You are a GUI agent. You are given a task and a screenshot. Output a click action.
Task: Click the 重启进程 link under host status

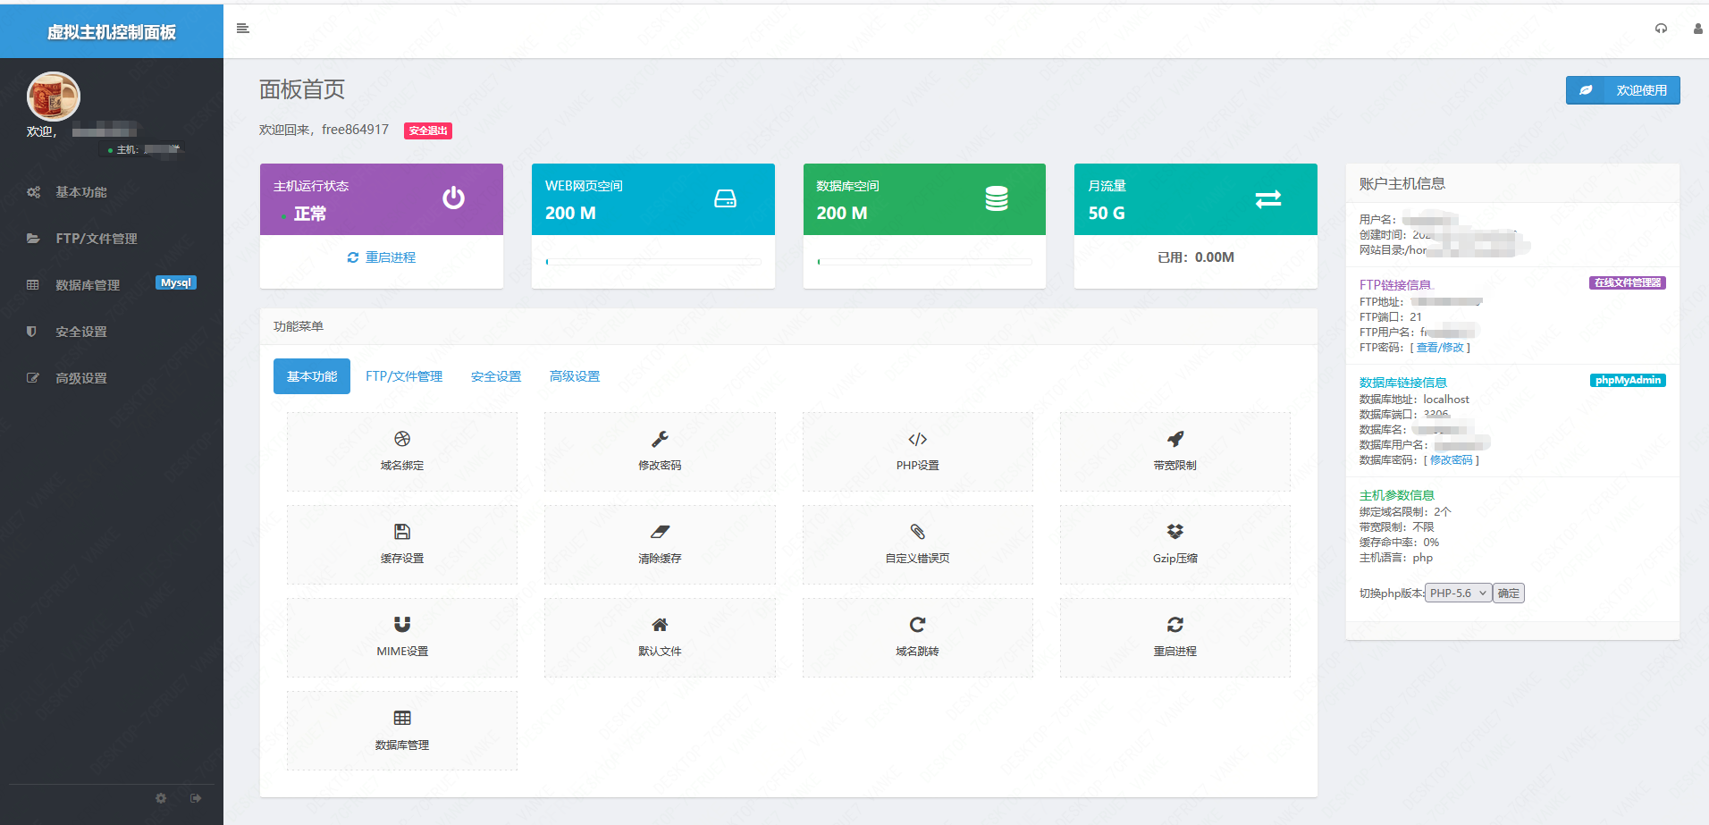pos(382,257)
